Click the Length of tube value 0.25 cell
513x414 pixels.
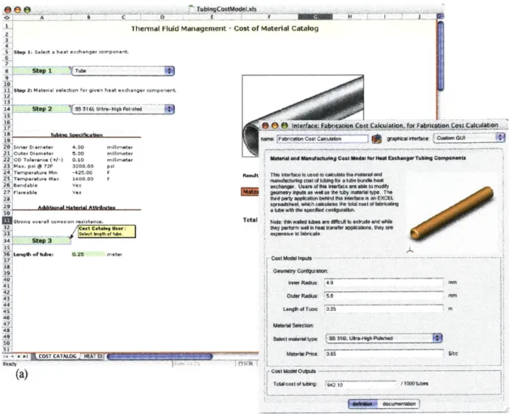click(x=88, y=254)
